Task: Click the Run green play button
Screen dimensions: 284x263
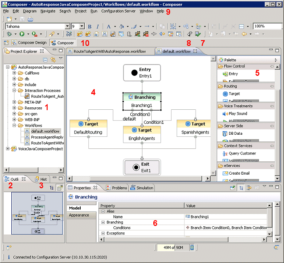Action: pyautogui.click(x=22, y=35)
